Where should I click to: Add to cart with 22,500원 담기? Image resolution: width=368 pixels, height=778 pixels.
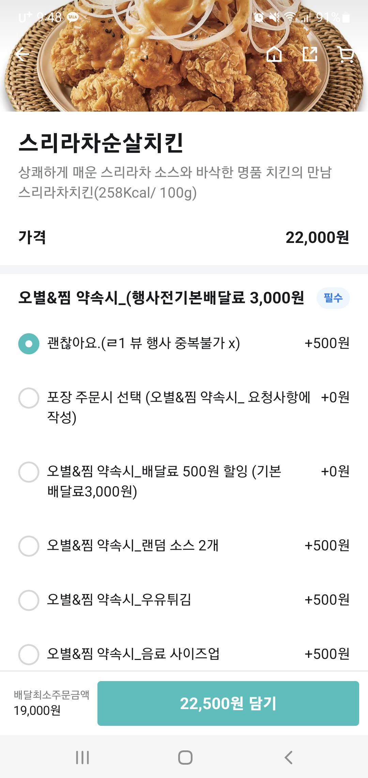click(228, 703)
